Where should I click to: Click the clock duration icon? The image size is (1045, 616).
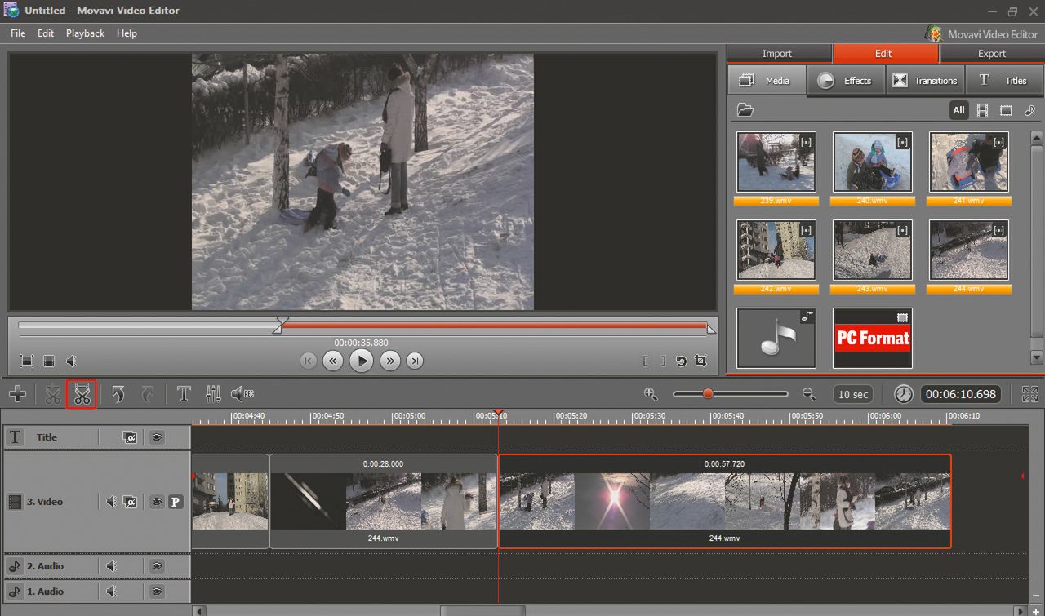click(903, 394)
